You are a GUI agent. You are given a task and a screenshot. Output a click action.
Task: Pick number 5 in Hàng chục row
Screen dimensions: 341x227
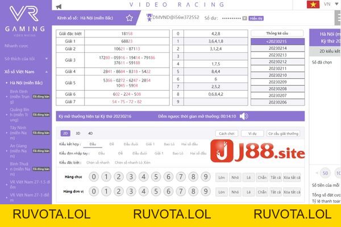click(156, 177)
